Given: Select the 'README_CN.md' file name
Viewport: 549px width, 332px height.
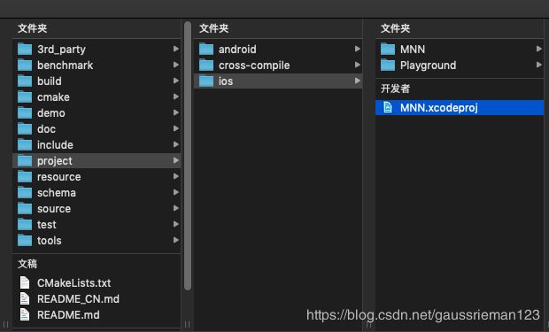Looking at the screenshot, I should pyautogui.click(x=78, y=299).
